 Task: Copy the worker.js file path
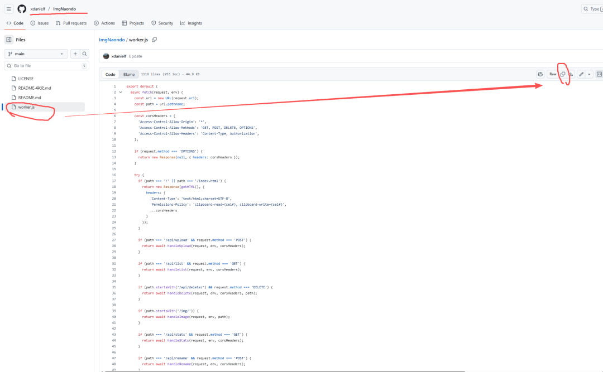[155, 40]
